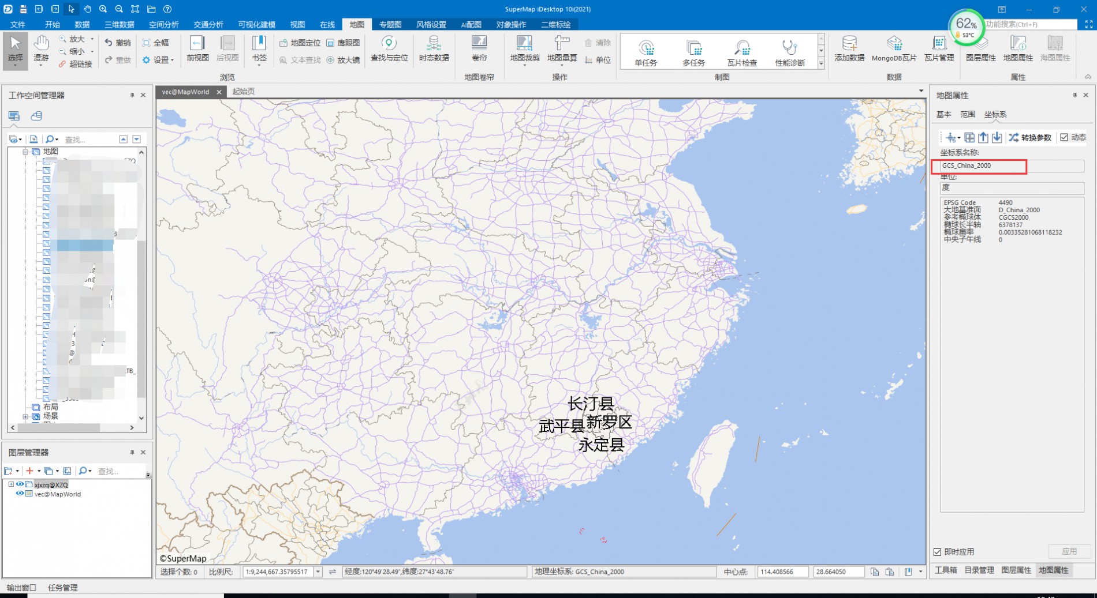This screenshot has height=598, width=1097.
Task: Switch to the 开始 ribbon tab
Action: pos(52,24)
